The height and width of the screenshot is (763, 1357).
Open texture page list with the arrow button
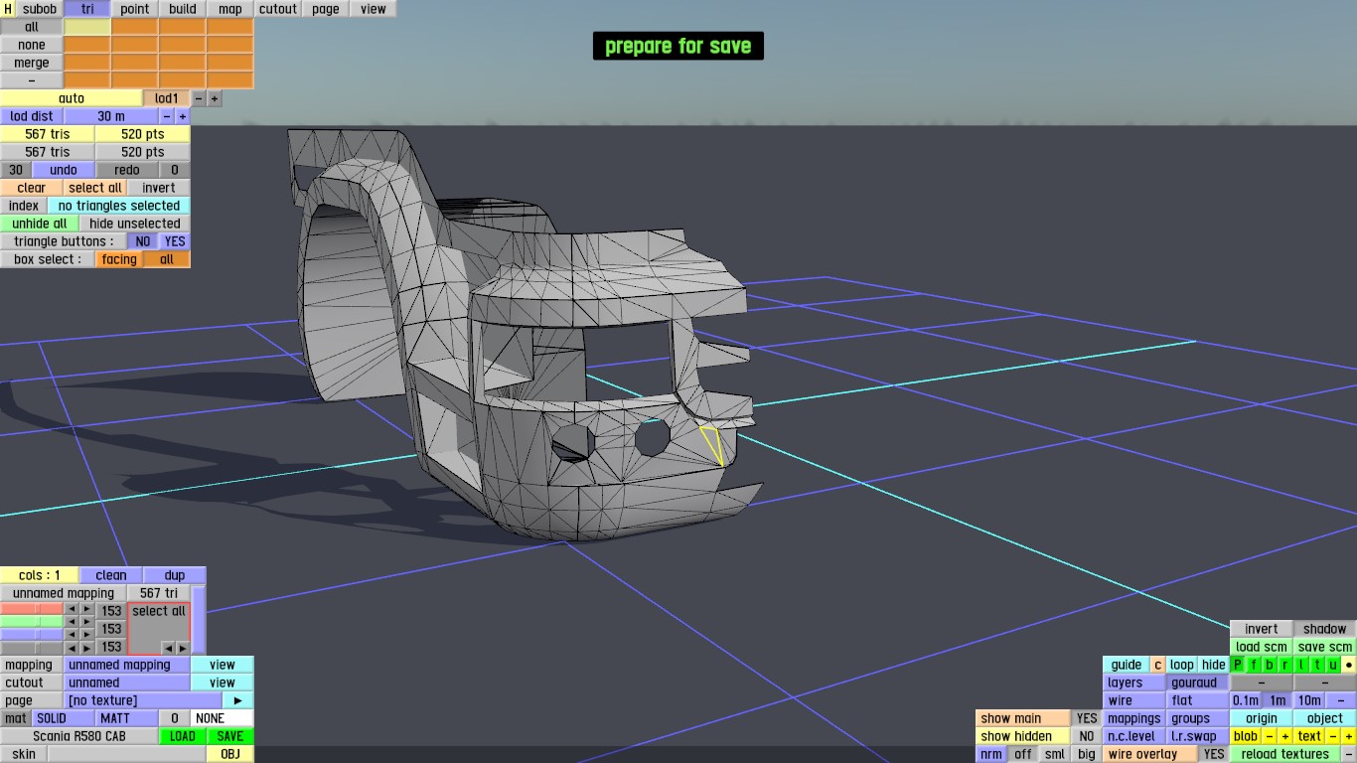[x=237, y=700]
